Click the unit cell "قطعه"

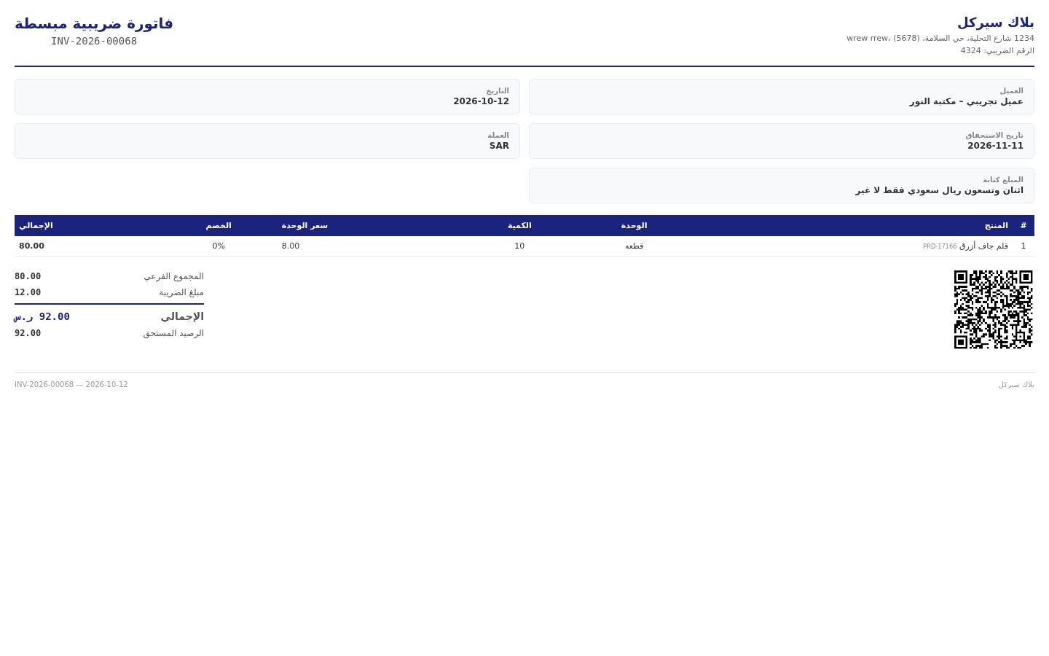tap(634, 246)
